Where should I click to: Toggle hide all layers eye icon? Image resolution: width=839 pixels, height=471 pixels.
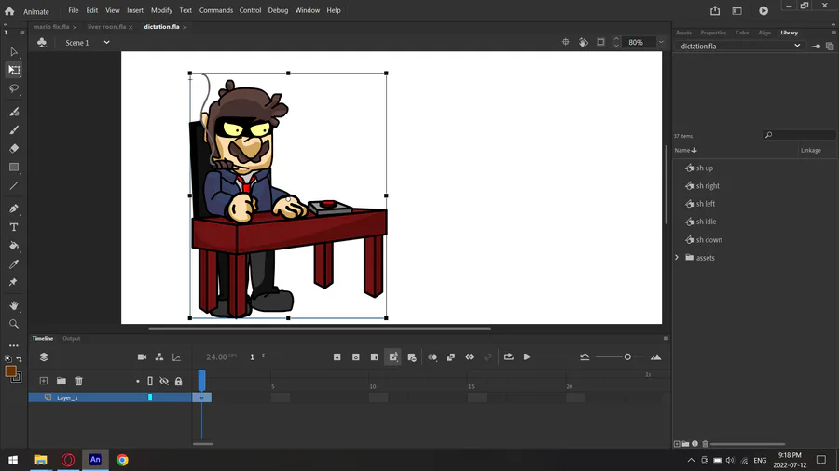pos(164,382)
